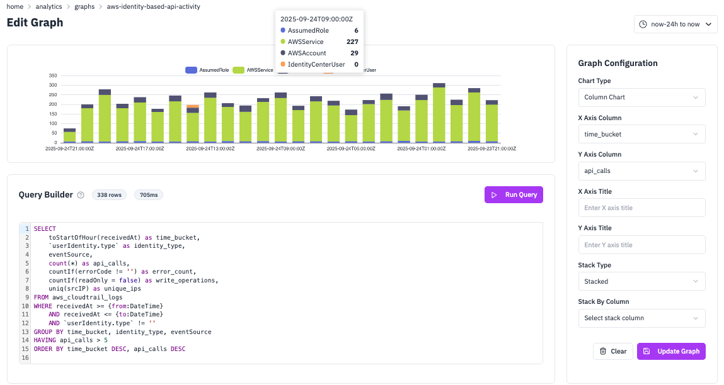
Task: Click the analytics breadcrumb item
Action: pyautogui.click(x=49, y=6)
